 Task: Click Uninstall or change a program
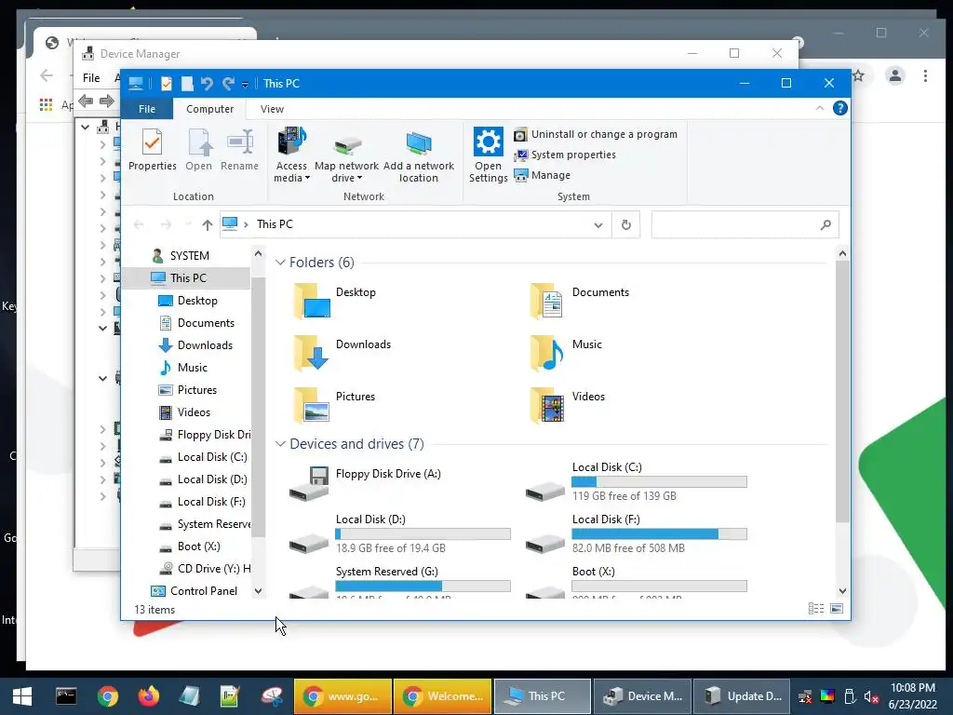[596, 134]
